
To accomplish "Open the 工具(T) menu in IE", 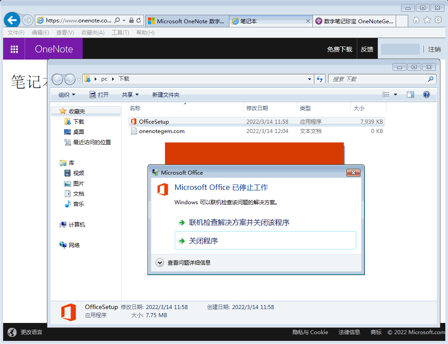I will tap(120, 33).
